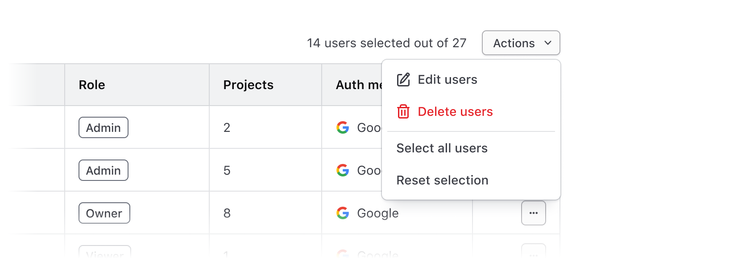Click the Google icon in the Owner row
Viewport: 746px width, 270px height.
[x=343, y=213]
